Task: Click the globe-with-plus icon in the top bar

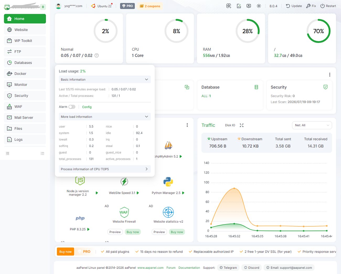Action: (x=229, y=6)
